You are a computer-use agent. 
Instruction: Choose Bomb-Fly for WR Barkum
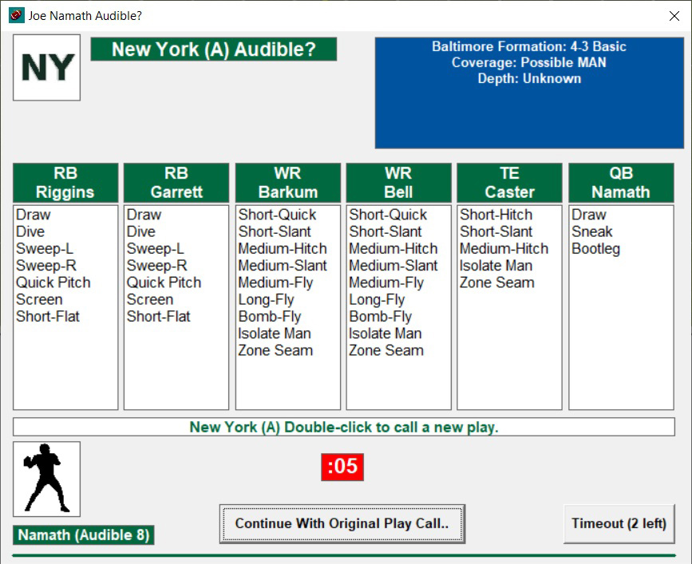point(269,317)
